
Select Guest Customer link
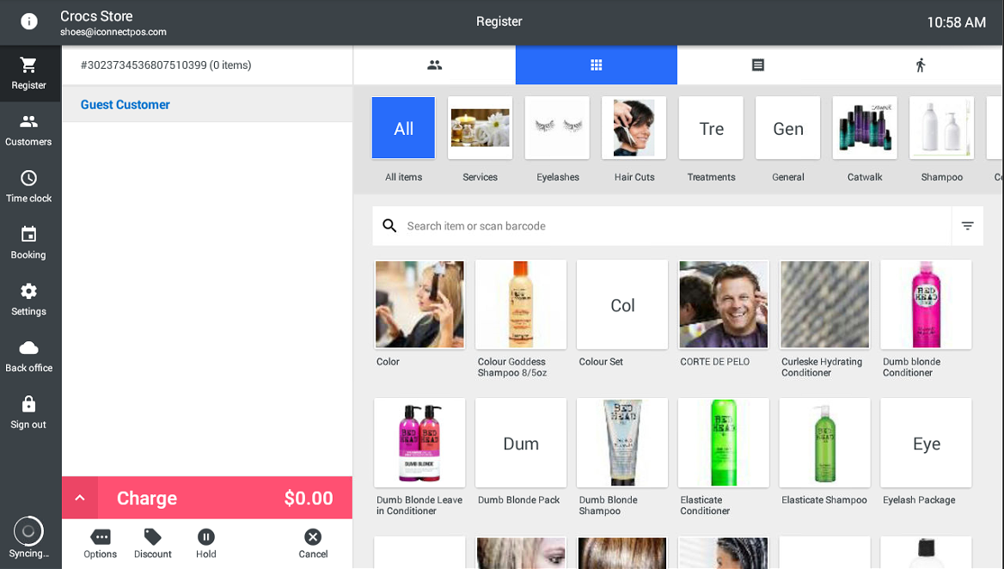(x=125, y=104)
